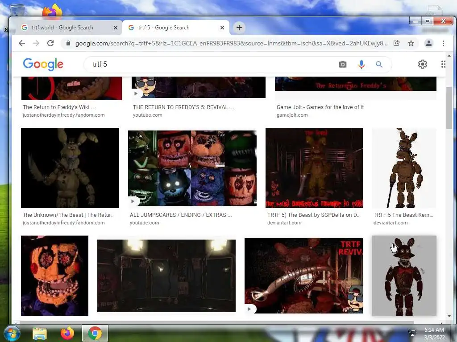Open the Google apps grid
The image size is (457, 342).
tap(443, 64)
